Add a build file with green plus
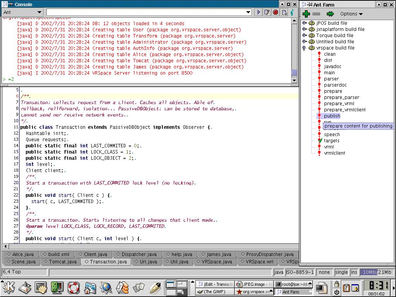This screenshot has height=297, width=396. point(306,14)
